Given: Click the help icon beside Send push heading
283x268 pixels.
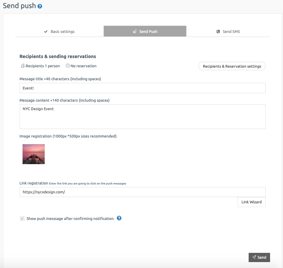Looking at the screenshot, I should (40, 7).
